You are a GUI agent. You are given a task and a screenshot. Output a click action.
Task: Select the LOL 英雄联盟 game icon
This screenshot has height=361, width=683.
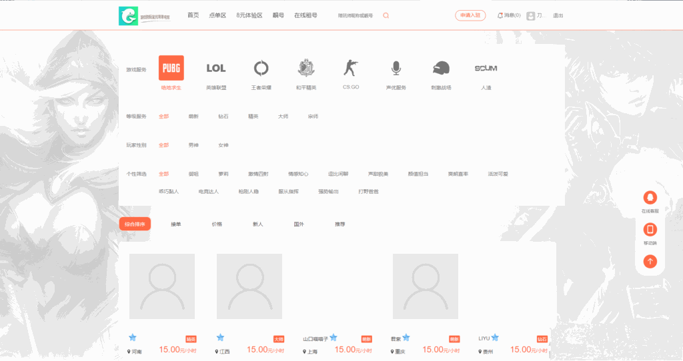(x=216, y=69)
